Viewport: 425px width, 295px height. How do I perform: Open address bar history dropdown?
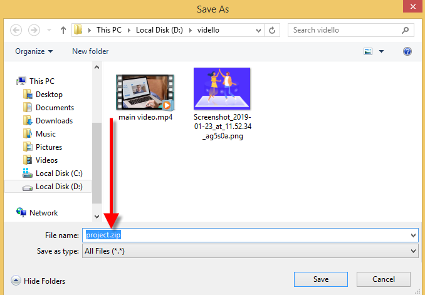259,30
